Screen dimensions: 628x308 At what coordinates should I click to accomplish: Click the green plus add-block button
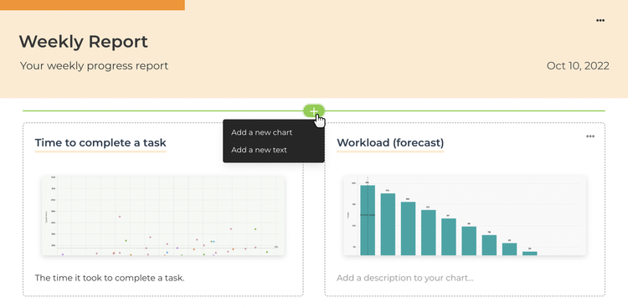pyautogui.click(x=314, y=111)
